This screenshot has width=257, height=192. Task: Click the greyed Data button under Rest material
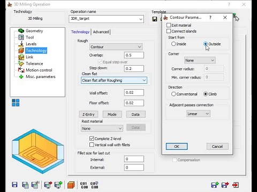click(135, 127)
